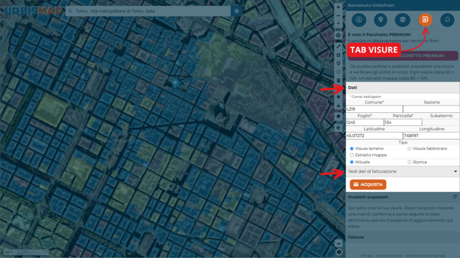Open the location pin tab
The width and height of the screenshot is (460, 258).
pyautogui.click(x=381, y=20)
